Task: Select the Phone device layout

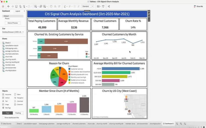Action: 7,19
